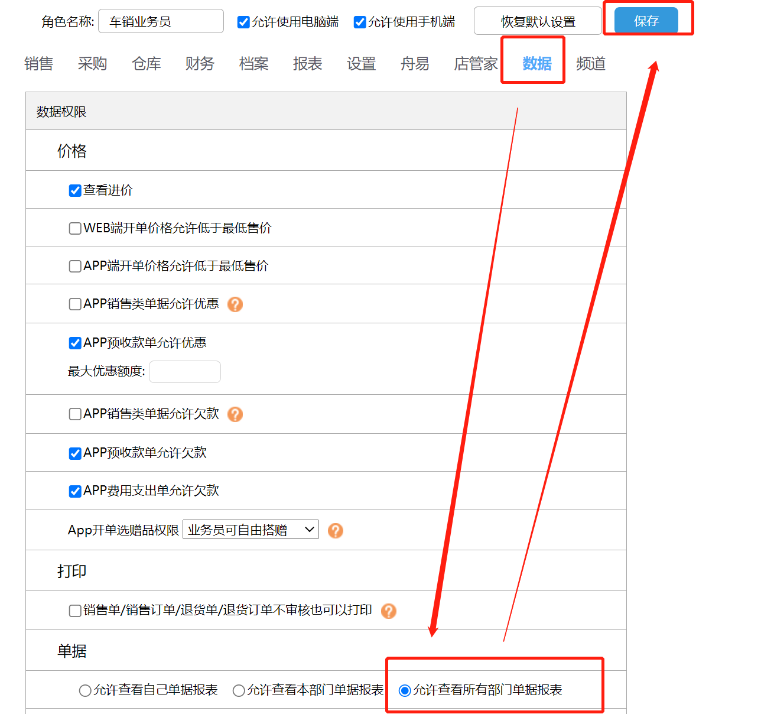
Task: Open the 财务 tab
Action: tap(199, 64)
